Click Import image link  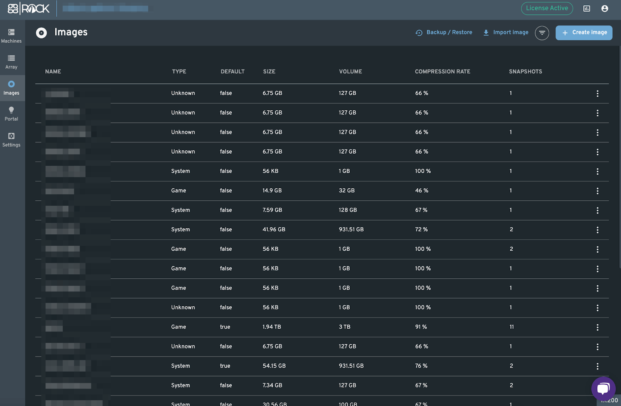click(x=506, y=33)
